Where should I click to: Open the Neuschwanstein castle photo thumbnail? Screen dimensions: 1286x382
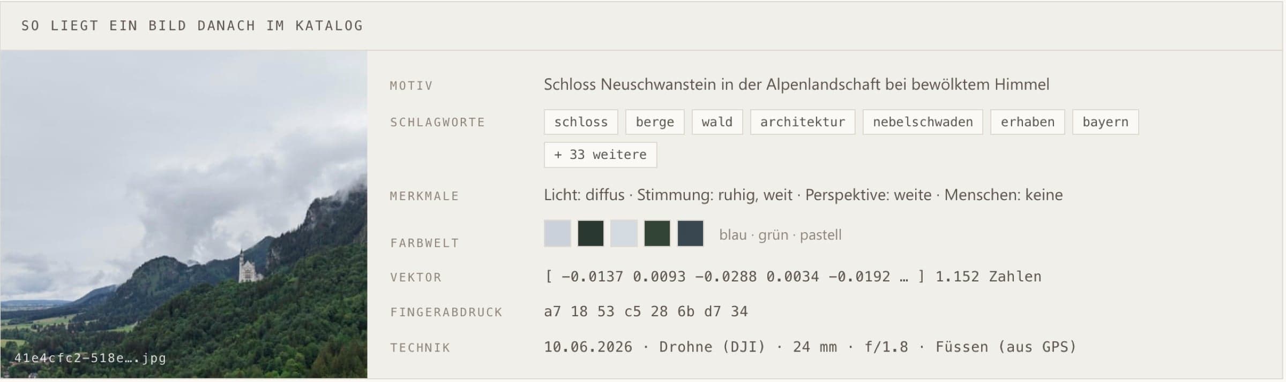click(x=184, y=214)
